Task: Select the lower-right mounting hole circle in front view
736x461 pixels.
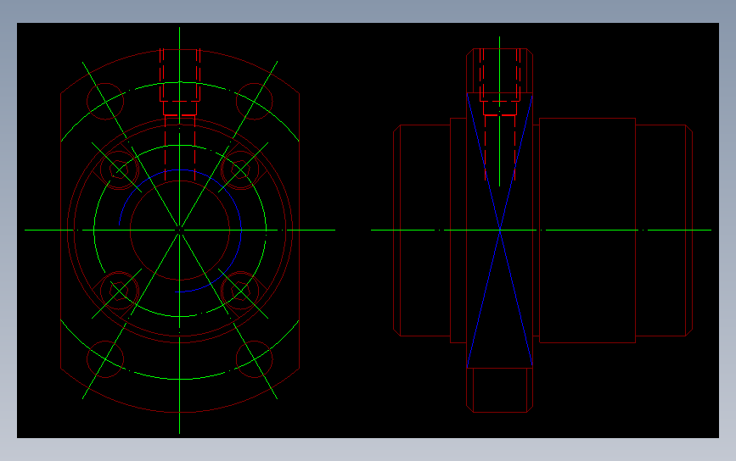Action: pyautogui.click(x=255, y=359)
